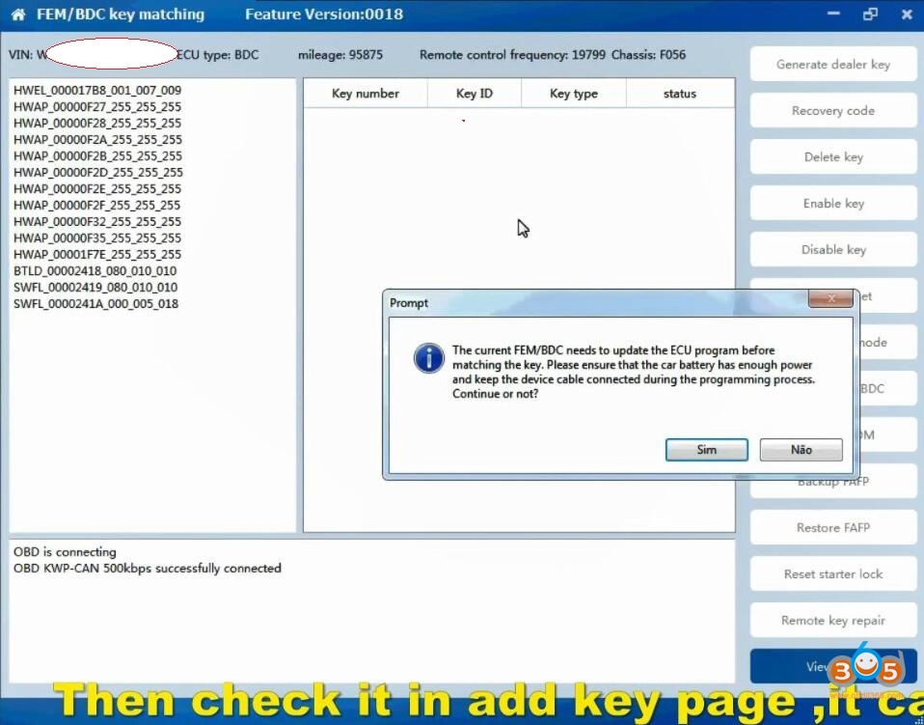
Task: Click Remote key repair button
Action: [833, 620]
